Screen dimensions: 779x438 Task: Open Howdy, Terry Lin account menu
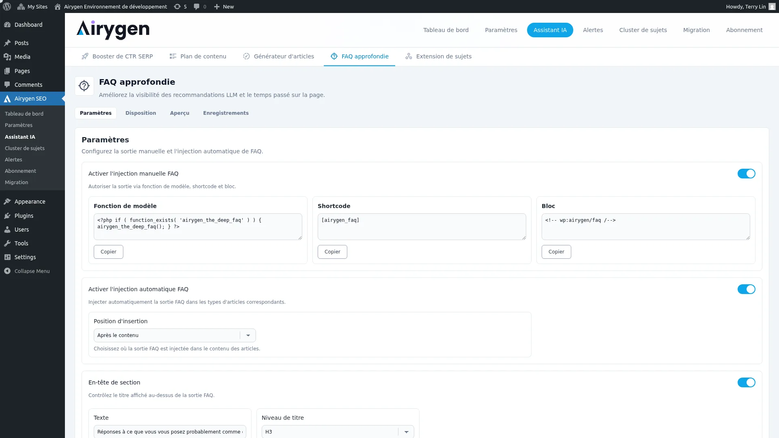tap(751, 6)
